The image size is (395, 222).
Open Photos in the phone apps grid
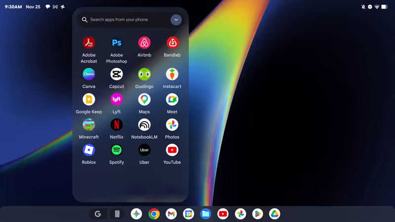[172, 125]
